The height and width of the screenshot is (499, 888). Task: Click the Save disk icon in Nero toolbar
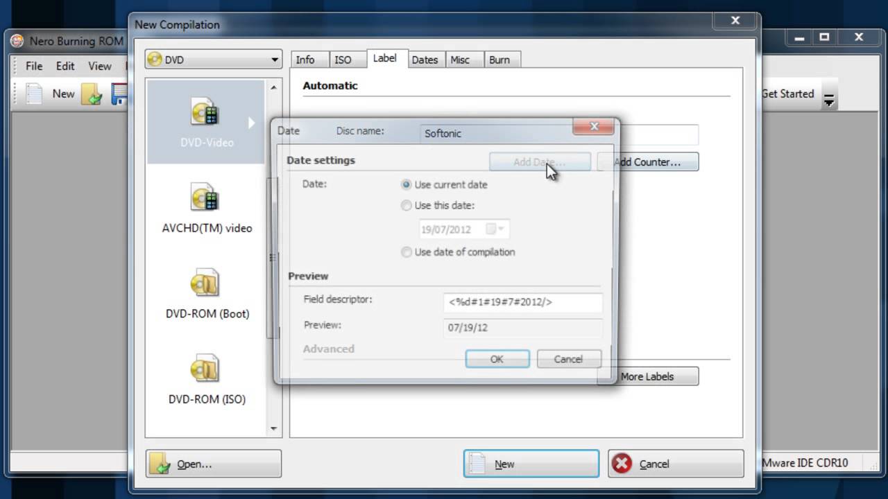pos(119,94)
